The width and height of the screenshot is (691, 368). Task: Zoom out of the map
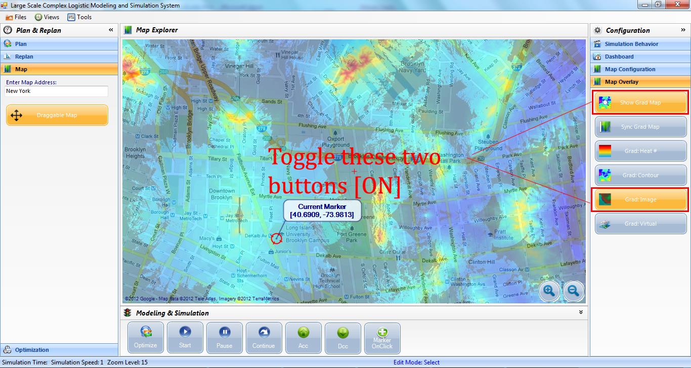pos(573,291)
